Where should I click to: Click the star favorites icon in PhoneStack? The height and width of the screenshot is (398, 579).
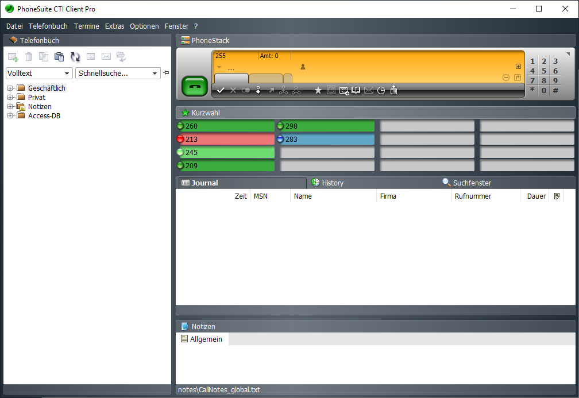[318, 90]
